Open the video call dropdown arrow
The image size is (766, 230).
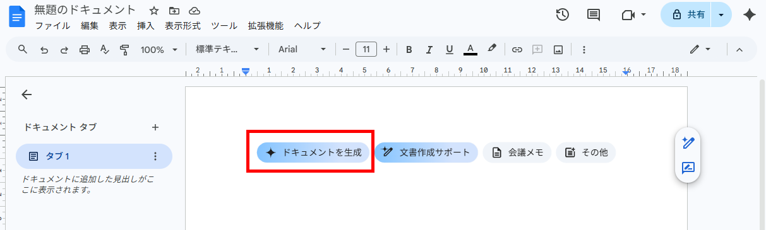click(643, 14)
